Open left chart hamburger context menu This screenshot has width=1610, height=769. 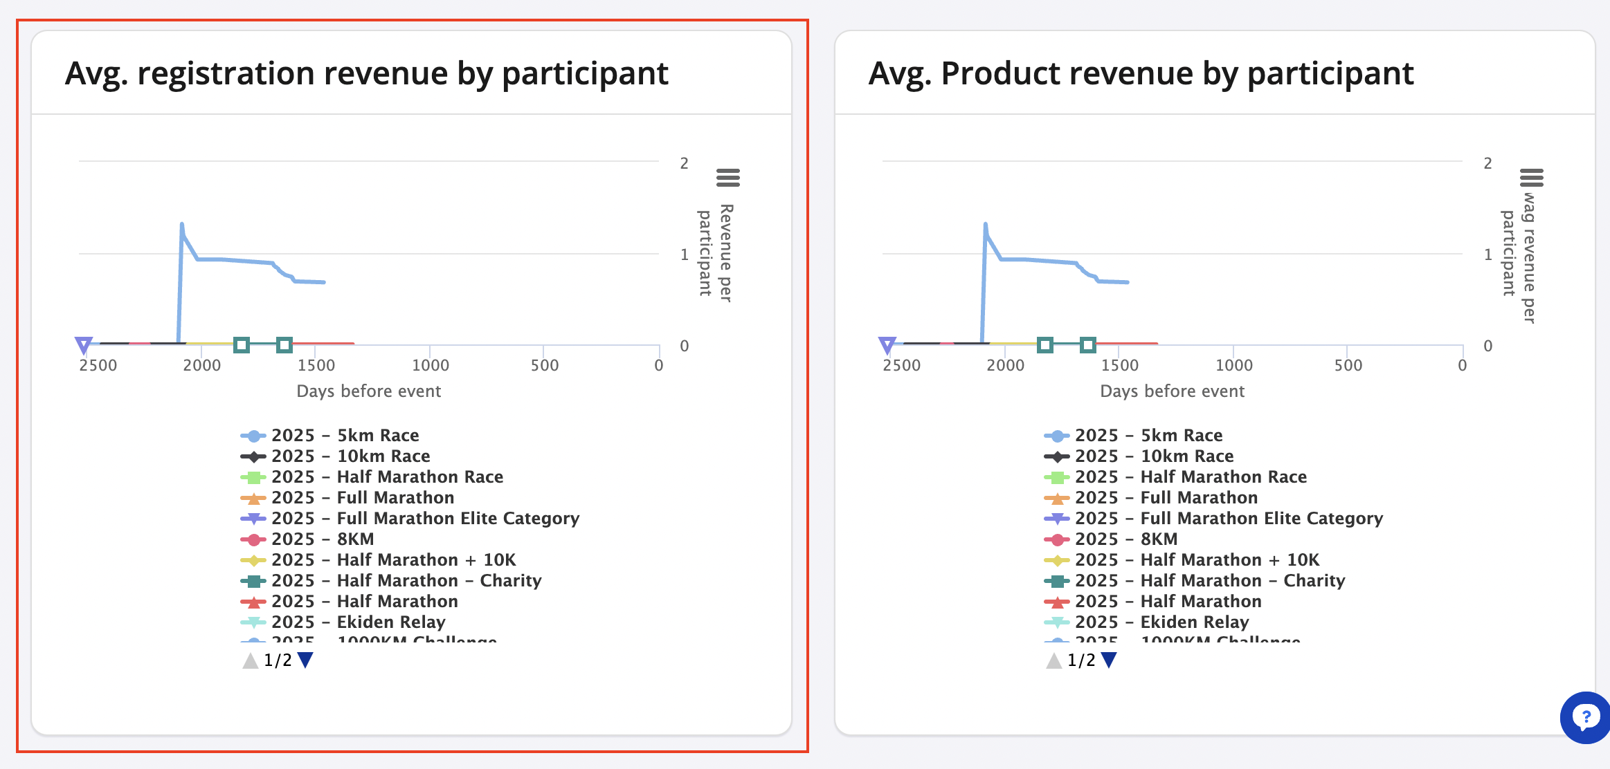[x=727, y=178]
